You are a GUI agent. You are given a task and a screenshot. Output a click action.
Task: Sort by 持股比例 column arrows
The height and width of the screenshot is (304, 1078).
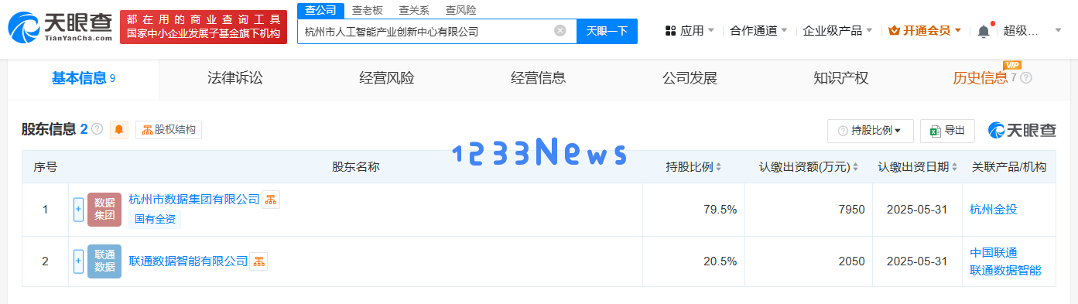(719, 167)
